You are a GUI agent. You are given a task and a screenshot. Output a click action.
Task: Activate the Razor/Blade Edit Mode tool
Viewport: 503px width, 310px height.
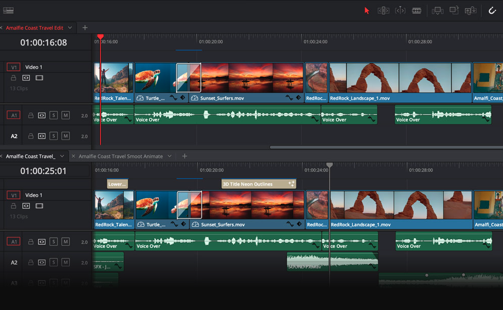(x=416, y=10)
